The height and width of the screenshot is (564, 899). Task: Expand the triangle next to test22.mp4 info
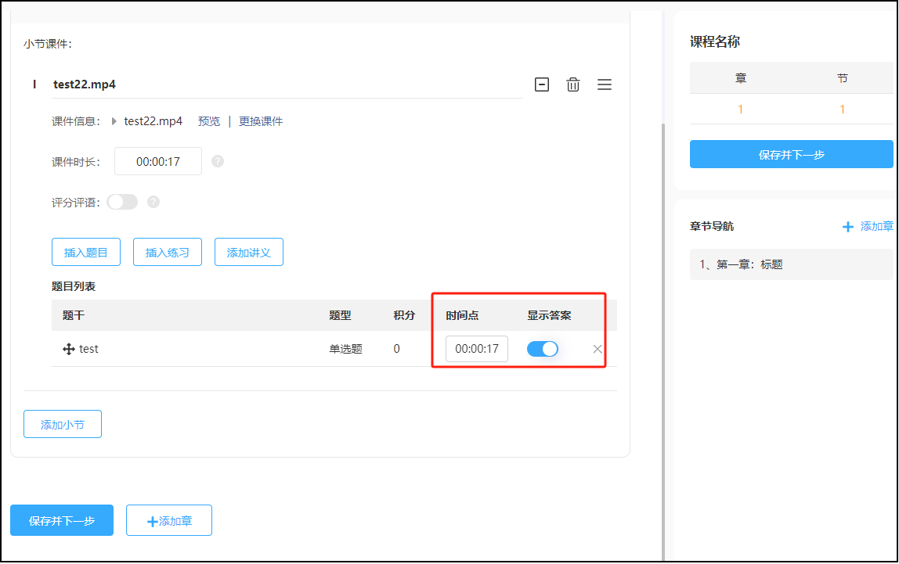[114, 121]
